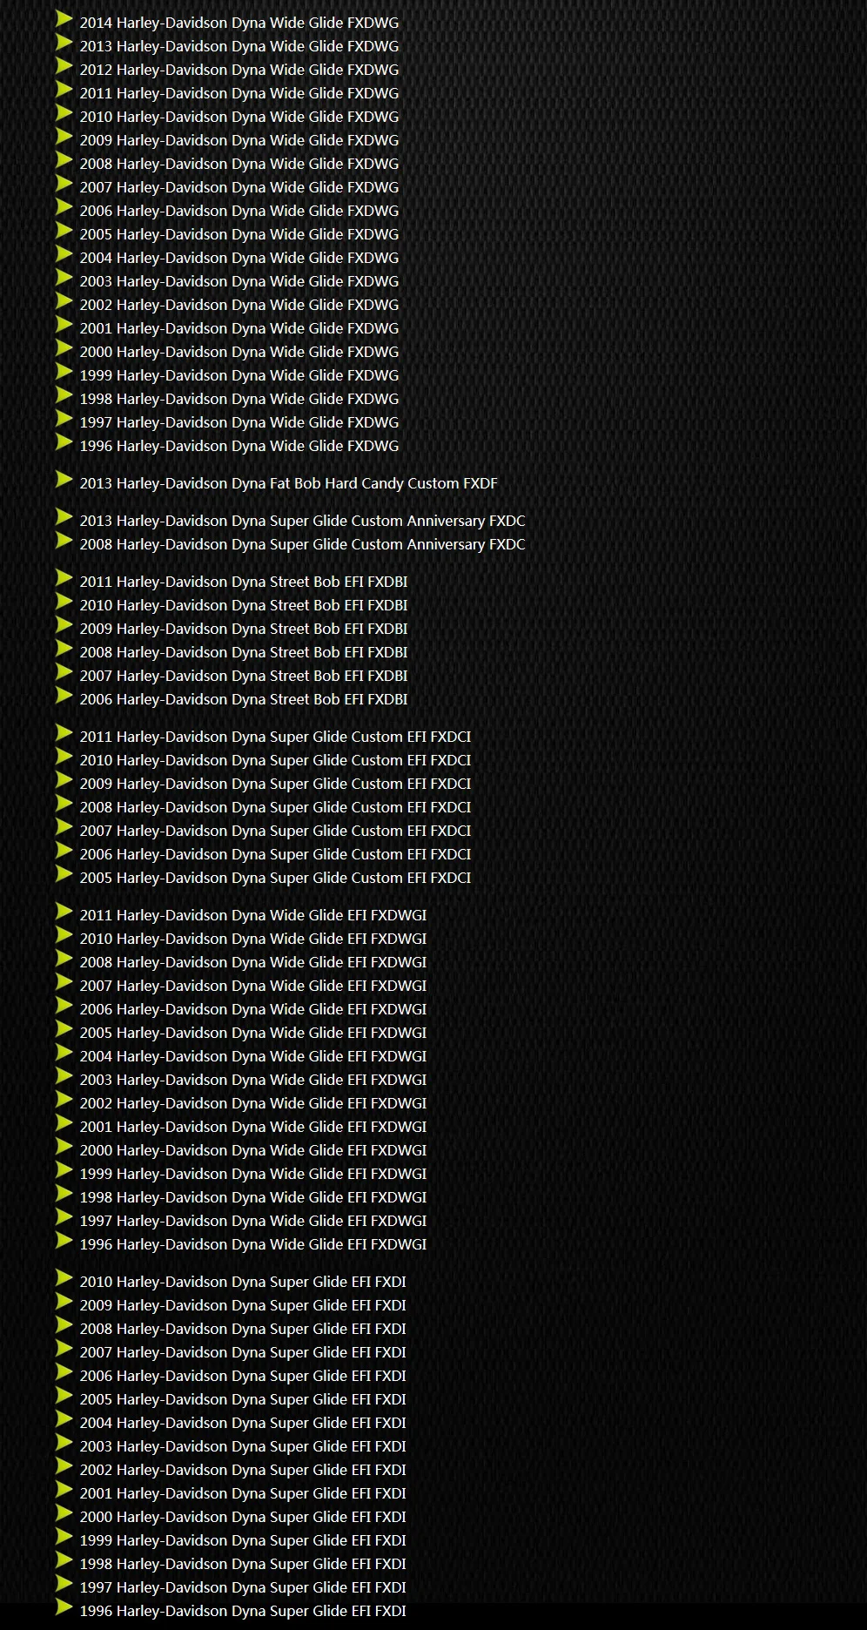Select text 2009 Harley-Davidson Dyna Wide Glide FXDWG
This screenshot has height=1630, width=867.
239,140
